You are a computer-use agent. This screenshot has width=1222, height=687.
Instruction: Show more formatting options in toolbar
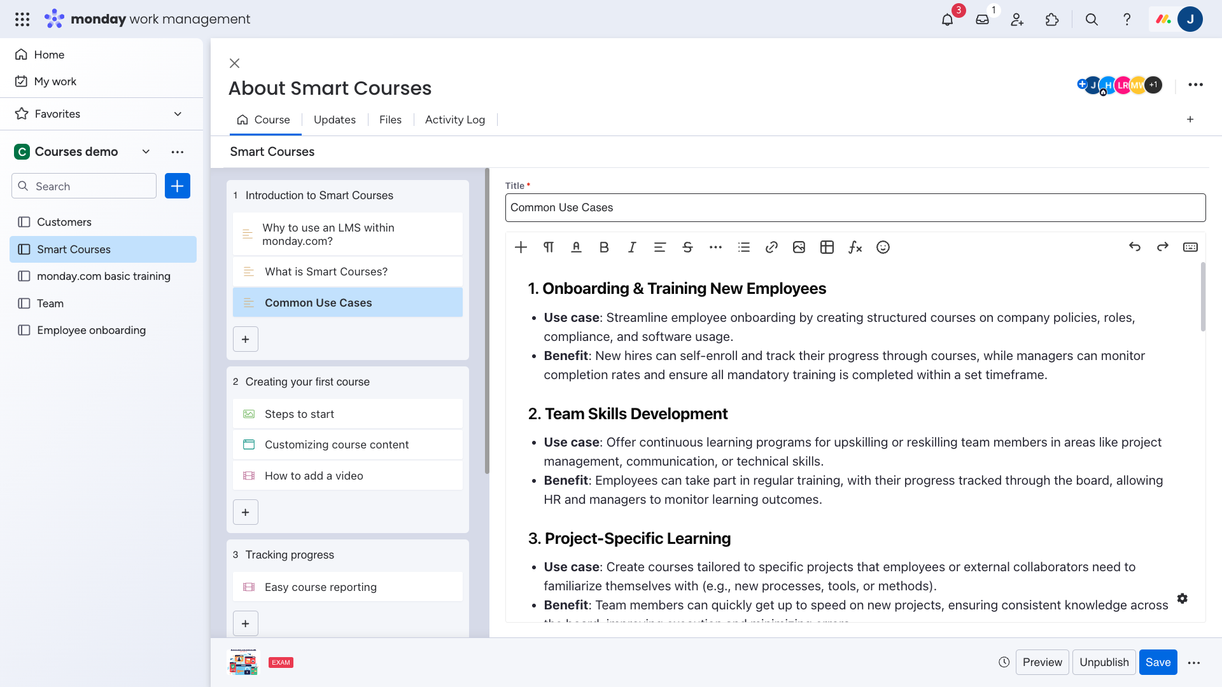click(x=715, y=247)
